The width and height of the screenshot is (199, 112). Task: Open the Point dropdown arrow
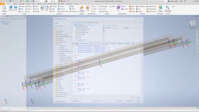click(97, 9)
